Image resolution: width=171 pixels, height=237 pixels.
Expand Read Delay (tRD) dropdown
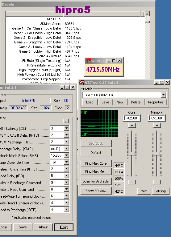point(66,176)
